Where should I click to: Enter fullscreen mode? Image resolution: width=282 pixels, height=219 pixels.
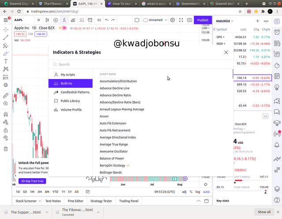coord(181,20)
